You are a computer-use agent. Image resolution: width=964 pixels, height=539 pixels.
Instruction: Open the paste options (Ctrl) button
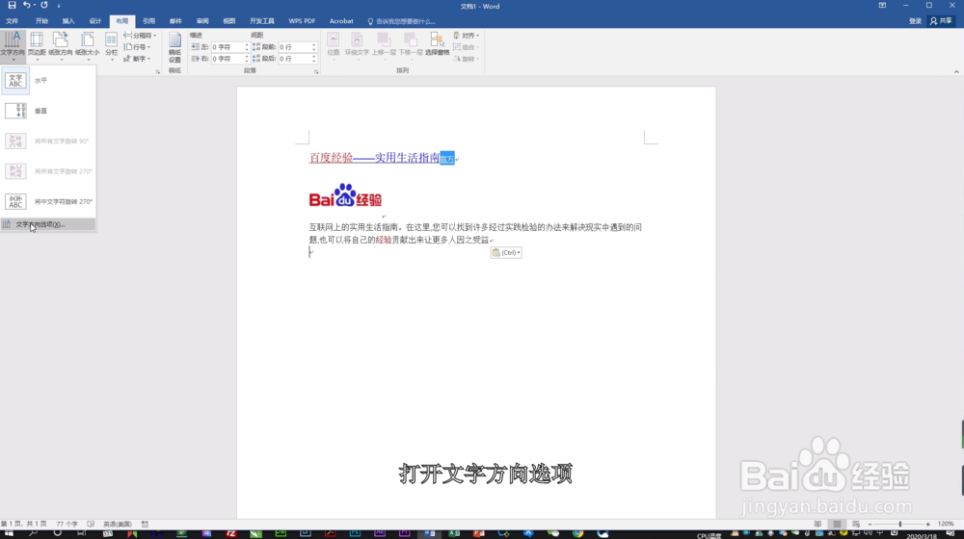pos(506,253)
